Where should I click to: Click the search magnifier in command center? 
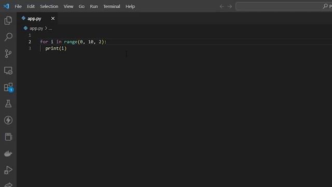(325, 6)
